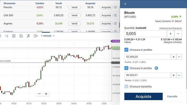Sort by Vendi column header
187x105 pixels.
click(x=59, y=3)
